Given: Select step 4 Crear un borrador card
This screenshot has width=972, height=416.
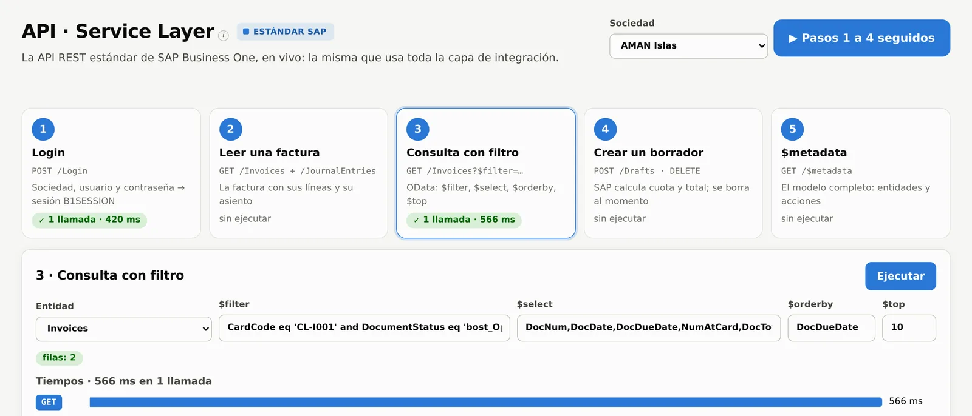Looking at the screenshot, I should tap(673, 173).
